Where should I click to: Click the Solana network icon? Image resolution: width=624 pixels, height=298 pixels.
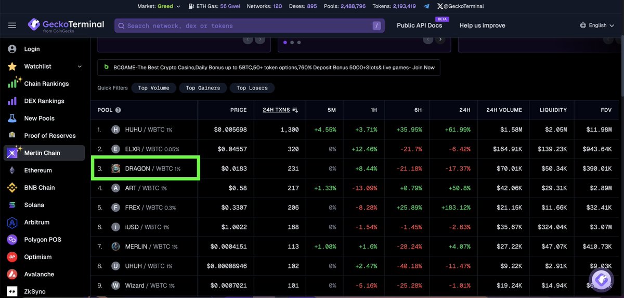coord(12,205)
